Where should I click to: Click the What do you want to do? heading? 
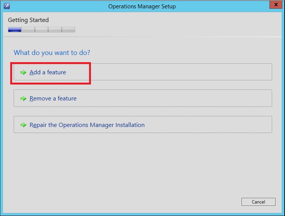click(x=52, y=53)
